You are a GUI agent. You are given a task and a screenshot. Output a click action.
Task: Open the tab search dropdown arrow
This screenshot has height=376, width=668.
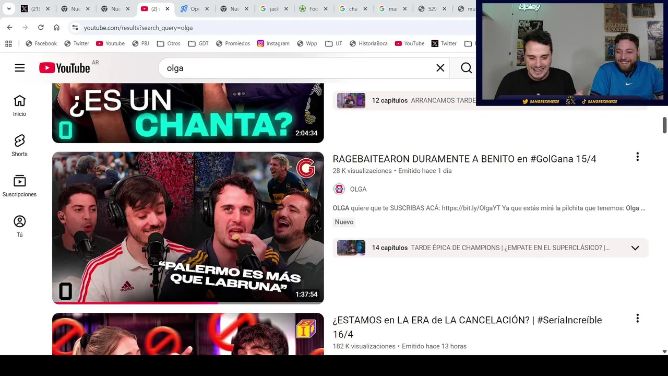click(9, 9)
